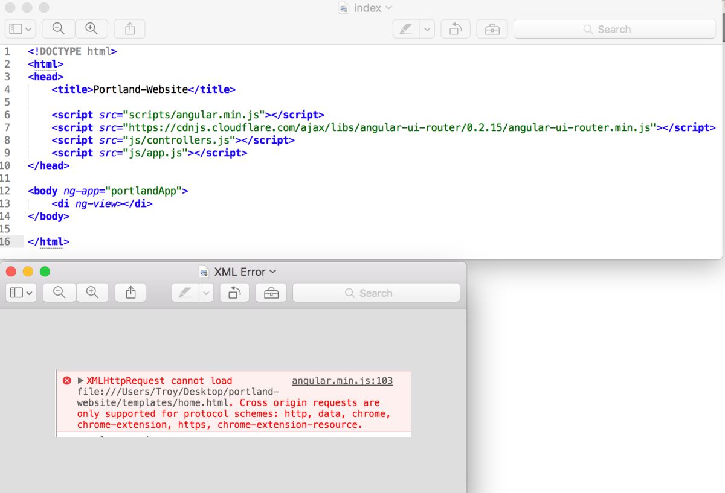Open the XML Error title dropdown

[x=272, y=272]
